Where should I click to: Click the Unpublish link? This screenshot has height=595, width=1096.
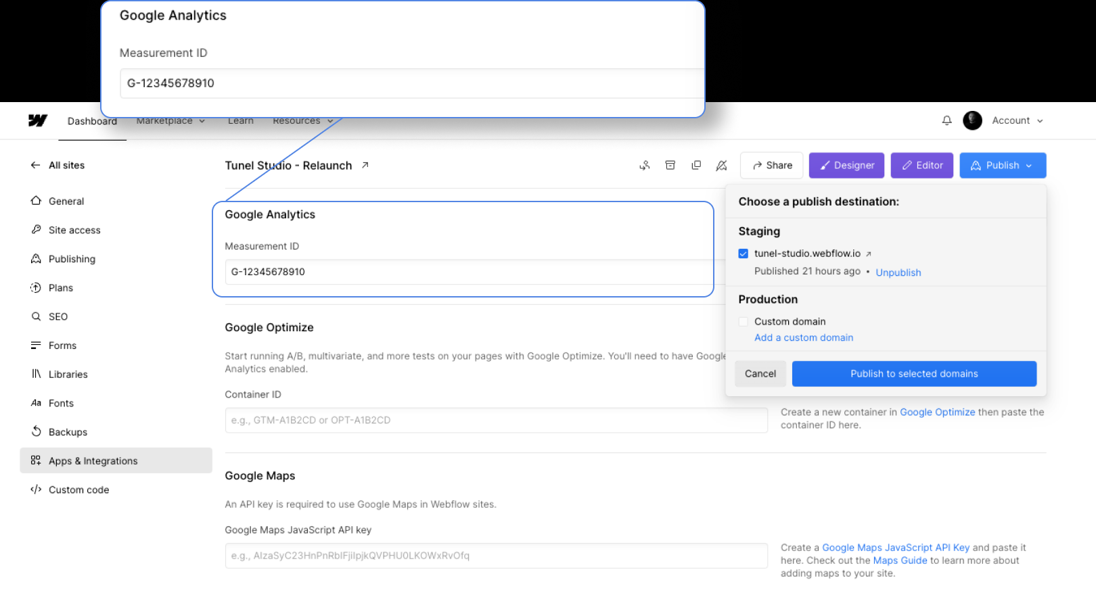click(898, 272)
